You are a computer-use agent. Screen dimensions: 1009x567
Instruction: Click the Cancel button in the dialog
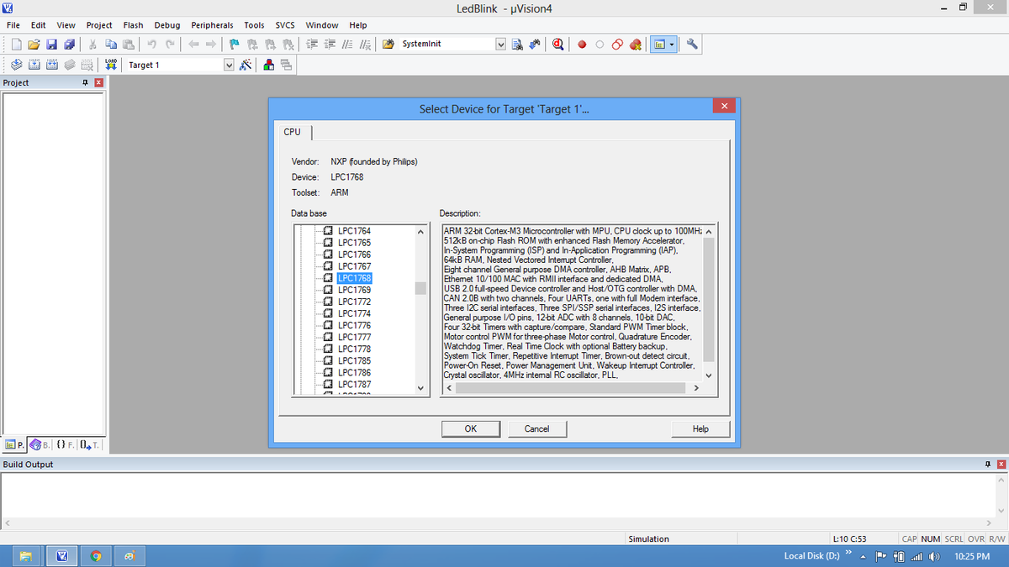(536, 428)
